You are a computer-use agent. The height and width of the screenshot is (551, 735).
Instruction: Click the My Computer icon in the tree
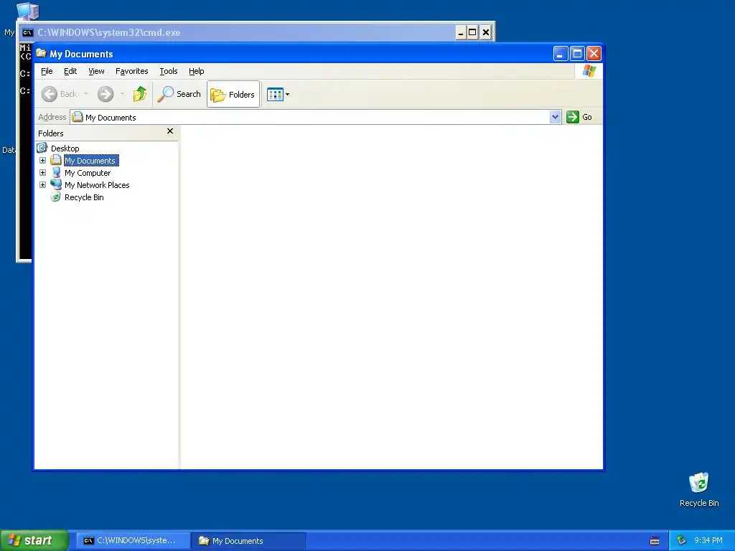56,172
